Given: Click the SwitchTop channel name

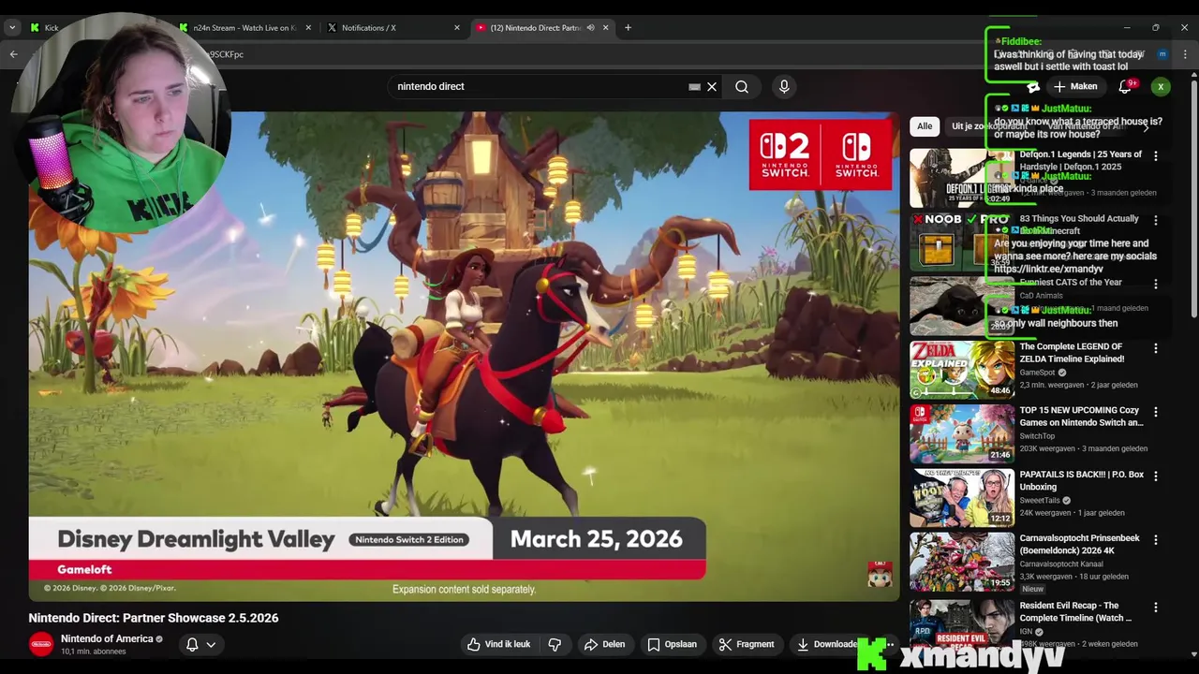Looking at the screenshot, I should pos(1037,436).
